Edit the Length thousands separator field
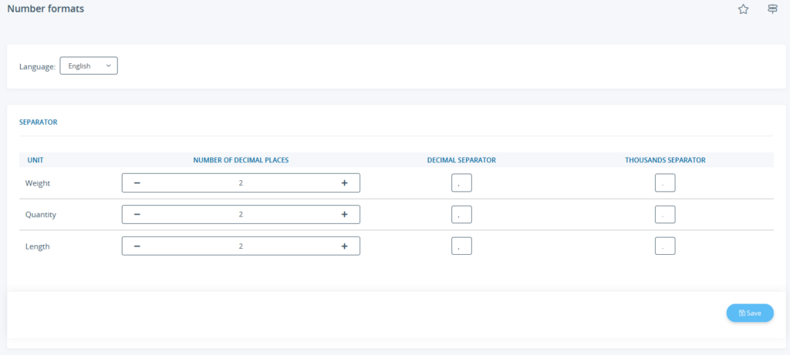Screen dimensions: 790x355 (x=665, y=246)
